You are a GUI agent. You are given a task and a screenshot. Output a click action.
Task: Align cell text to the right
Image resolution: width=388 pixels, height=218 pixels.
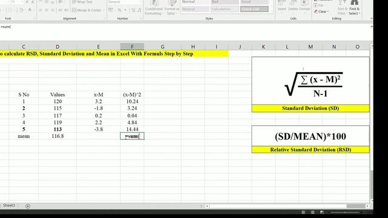tap(53, 10)
